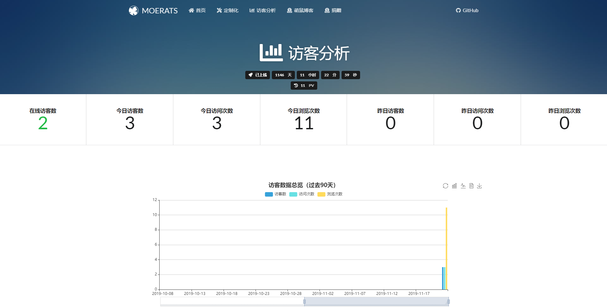Select the 今日访问次数 statistic card

(217, 120)
